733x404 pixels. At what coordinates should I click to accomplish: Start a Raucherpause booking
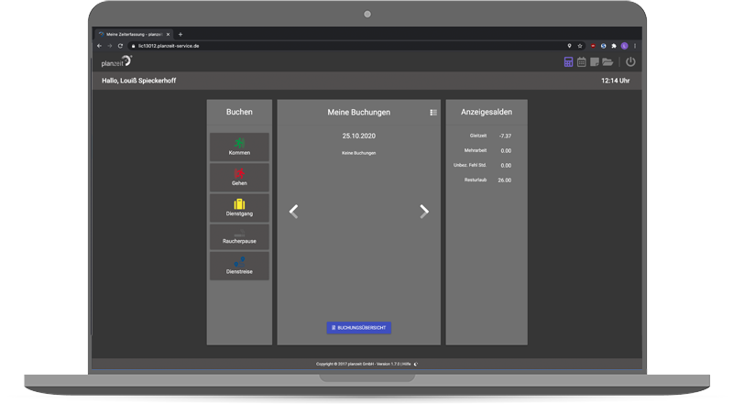click(x=239, y=236)
